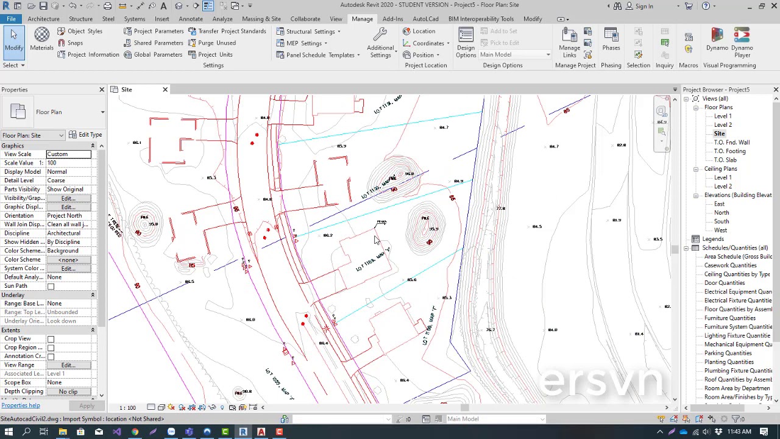Expand MEP Settings dropdown
The width and height of the screenshot is (780, 439).
tap(325, 43)
